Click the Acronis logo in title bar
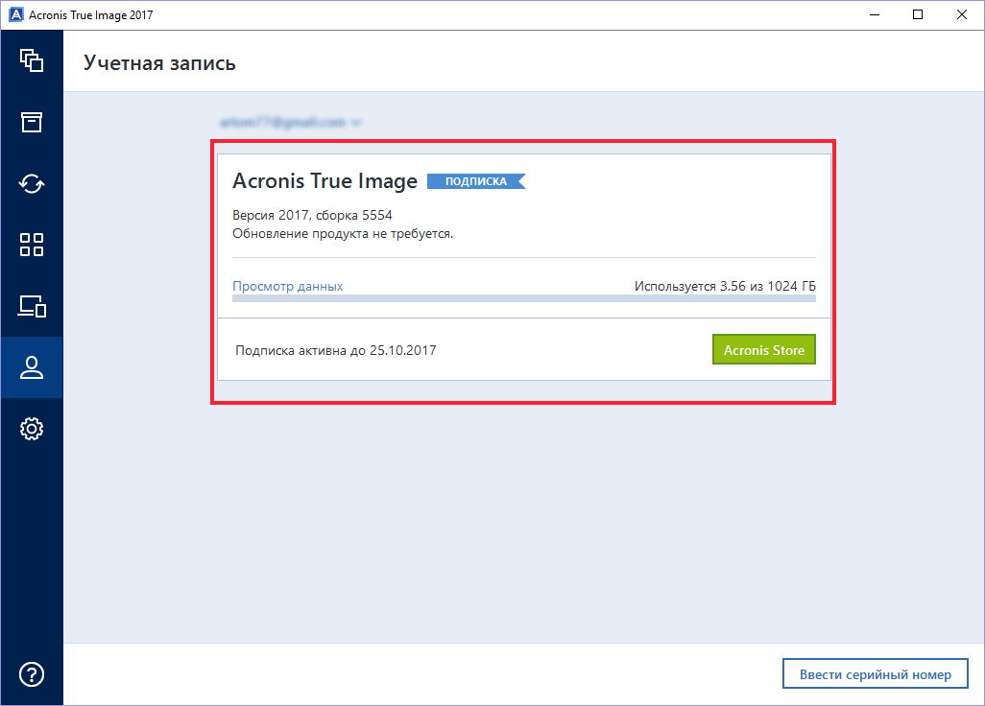The height and width of the screenshot is (706, 985). coord(15,15)
